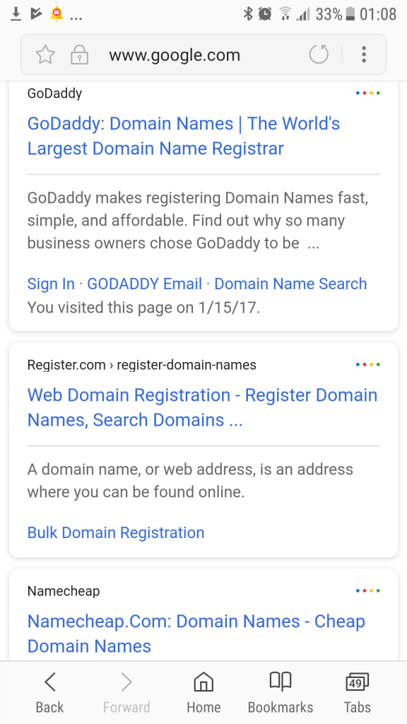The height and width of the screenshot is (724, 407).
Task: Follow the Sign In sitelink
Action: point(51,284)
